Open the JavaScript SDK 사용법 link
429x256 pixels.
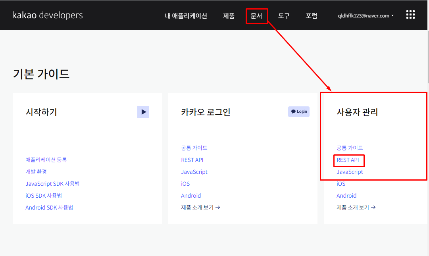(x=52, y=184)
